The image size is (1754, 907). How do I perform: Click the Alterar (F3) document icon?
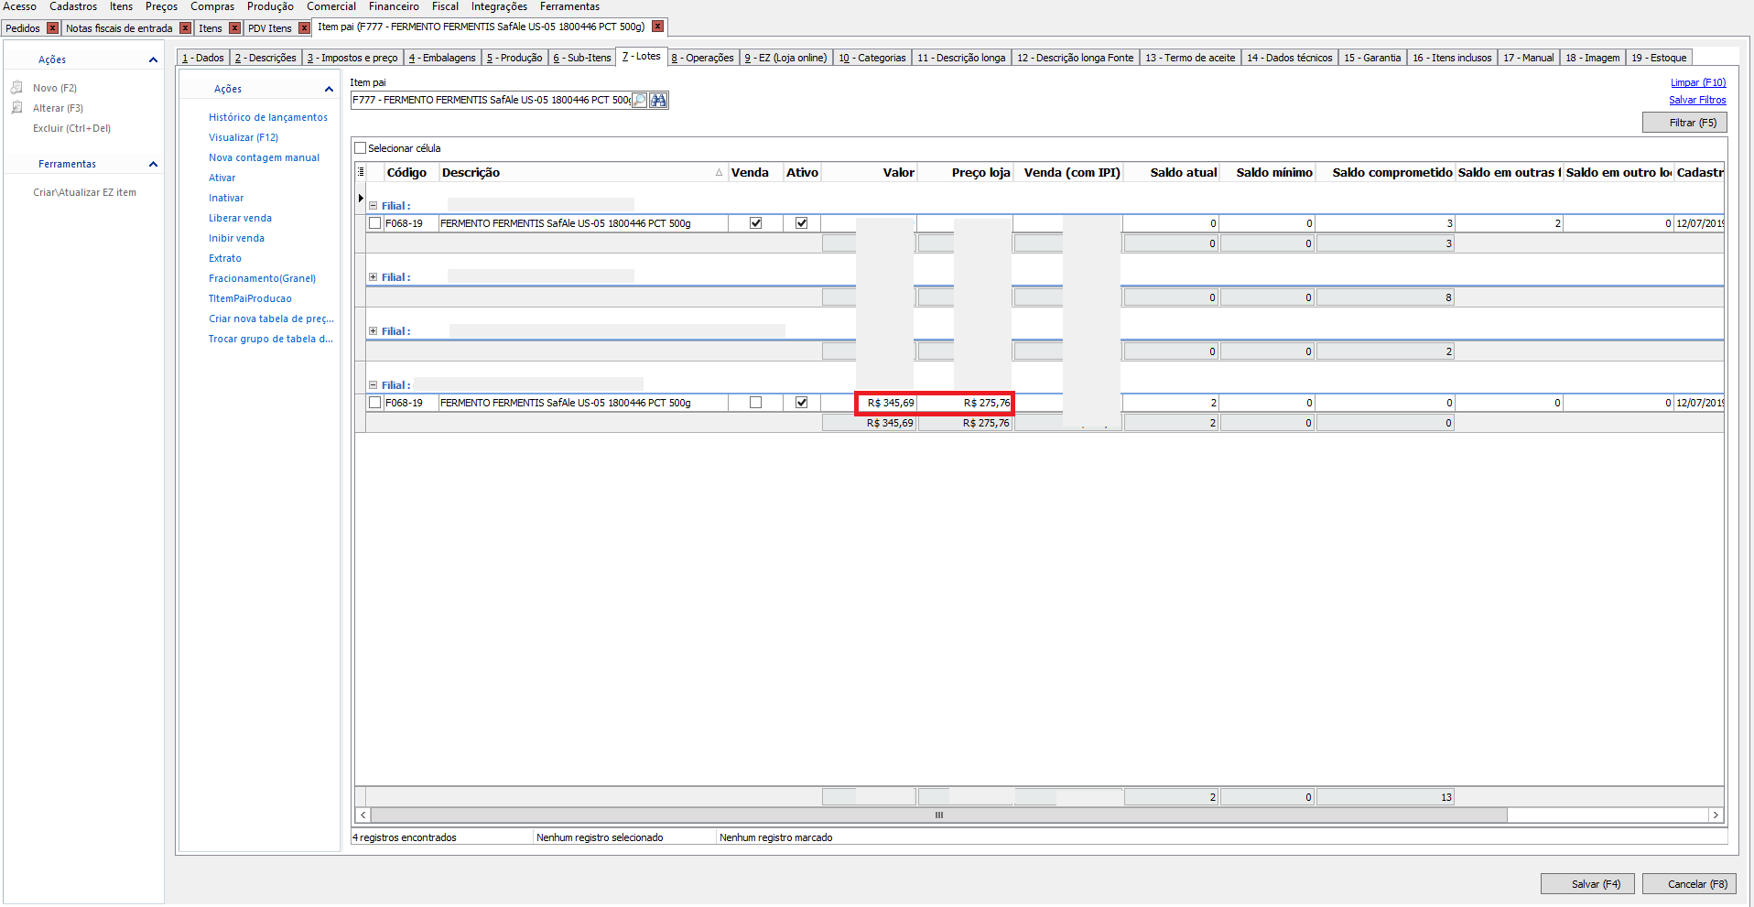tap(16, 108)
